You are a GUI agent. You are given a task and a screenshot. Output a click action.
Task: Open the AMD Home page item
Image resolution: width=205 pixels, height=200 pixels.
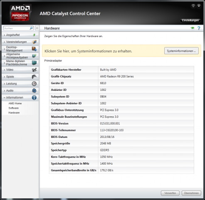pos(15,103)
